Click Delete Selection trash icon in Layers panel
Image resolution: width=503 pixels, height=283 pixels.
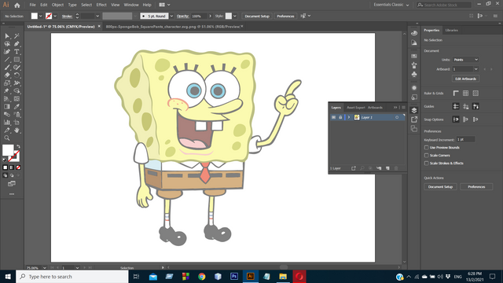(396, 168)
